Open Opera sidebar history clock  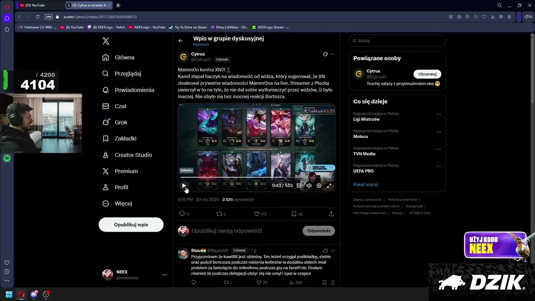(7, 272)
